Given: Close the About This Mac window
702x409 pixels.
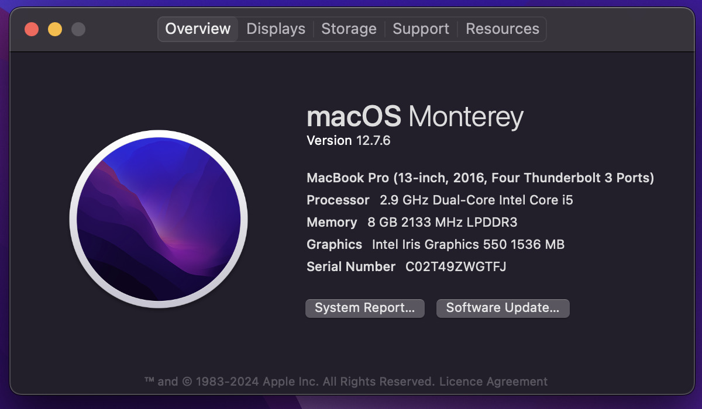Looking at the screenshot, I should tap(32, 29).
